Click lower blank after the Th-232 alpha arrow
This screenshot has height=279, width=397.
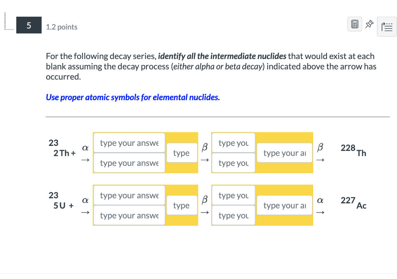point(129,163)
